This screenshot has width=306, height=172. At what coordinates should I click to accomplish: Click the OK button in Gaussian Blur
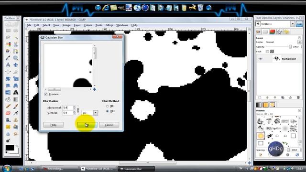(87, 125)
